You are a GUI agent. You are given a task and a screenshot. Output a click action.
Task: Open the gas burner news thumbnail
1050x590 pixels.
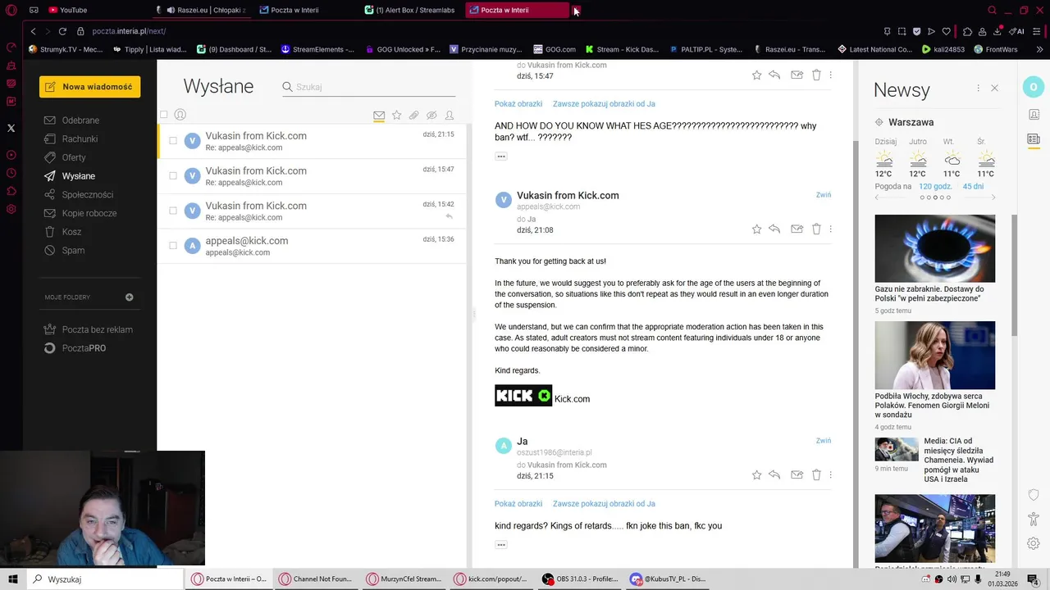pos(935,248)
